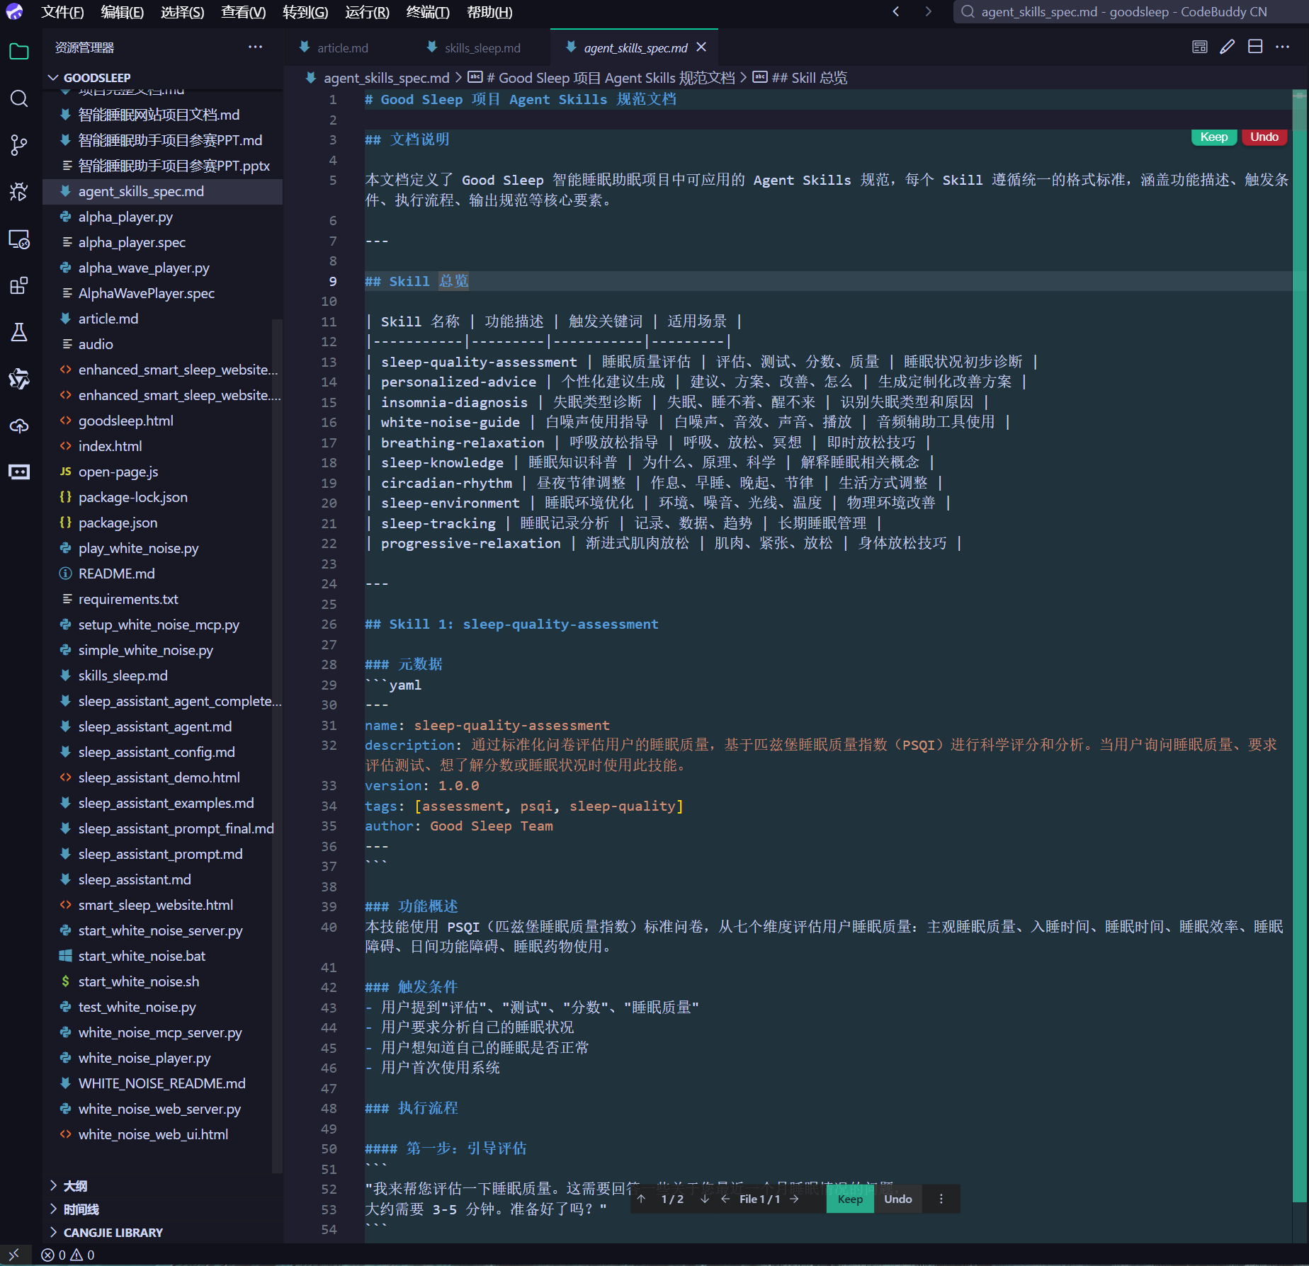Click the green Keep button at top right

[x=1214, y=137]
